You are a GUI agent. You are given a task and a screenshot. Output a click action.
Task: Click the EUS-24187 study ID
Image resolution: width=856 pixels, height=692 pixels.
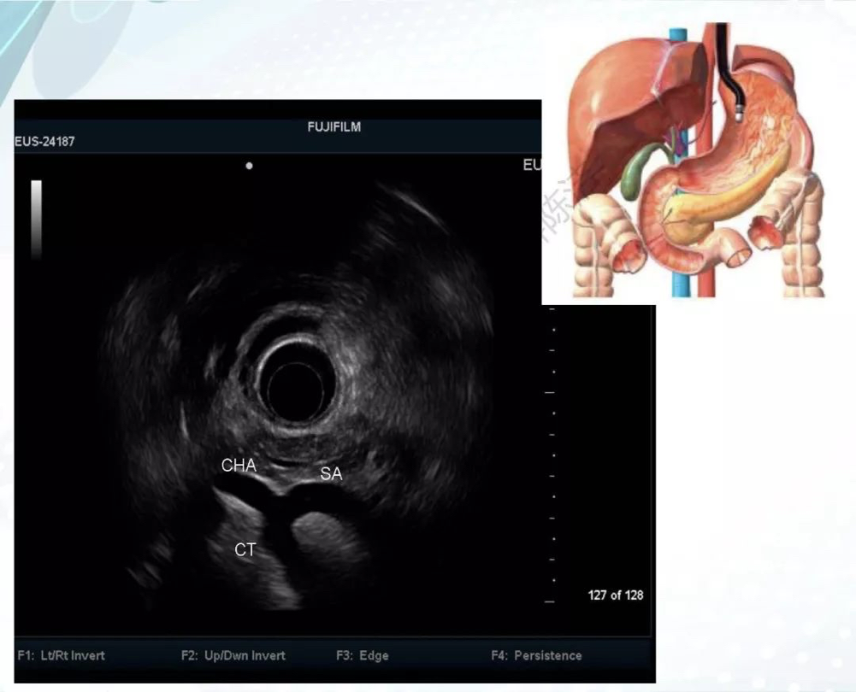click(44, 142)
